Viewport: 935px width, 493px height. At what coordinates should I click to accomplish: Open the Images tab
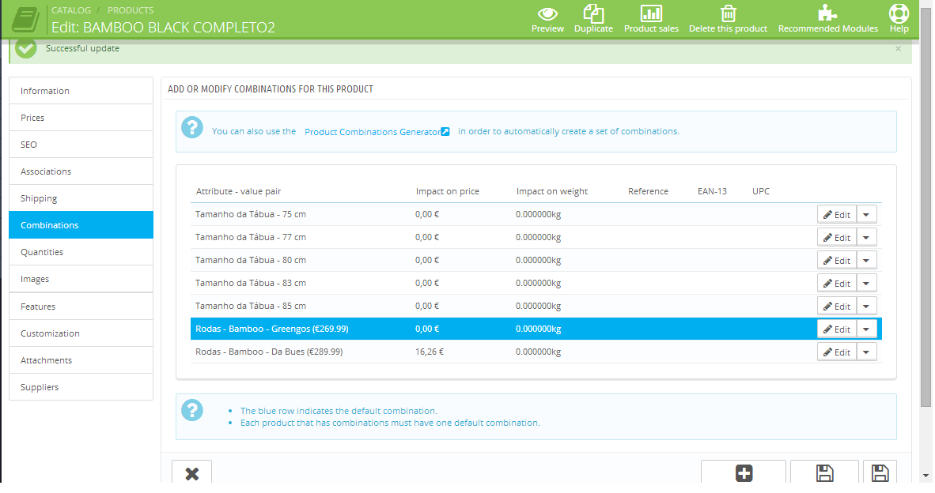(x=81, y=279)
